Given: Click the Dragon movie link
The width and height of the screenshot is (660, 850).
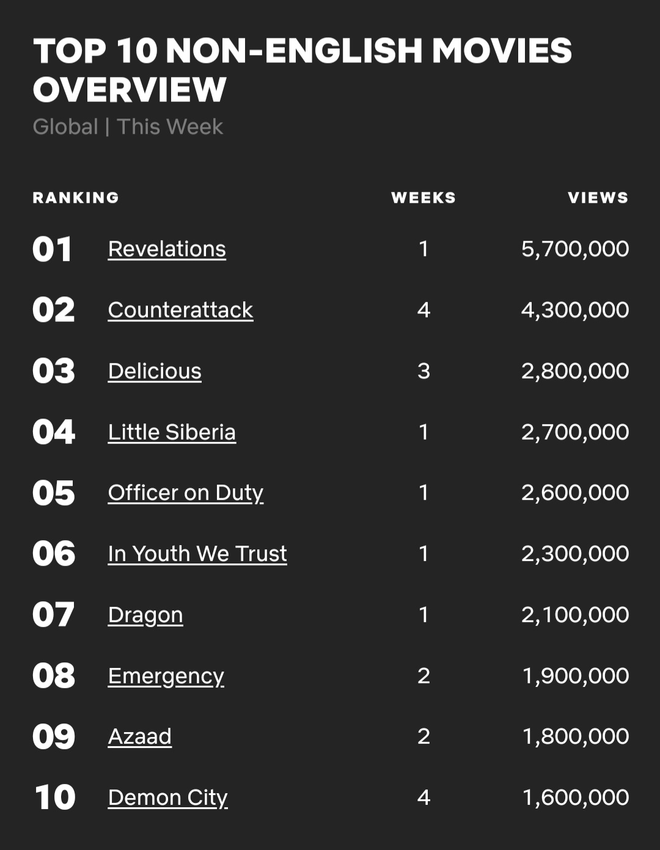Looking at the screenshot, I should click(145, 615).
